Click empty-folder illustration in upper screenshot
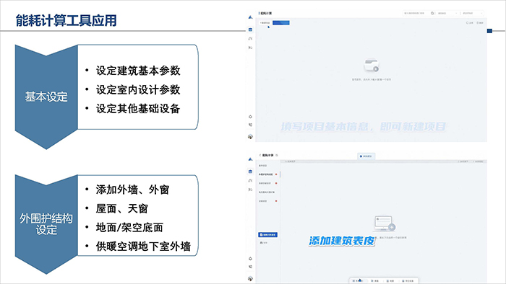This screenshot has height=284, width=506. (x=372, y=65)
